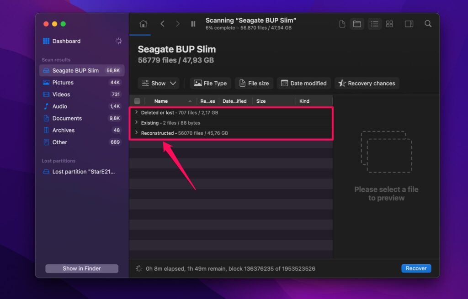Screen dimensions: 468x299
Task: Select the grid view layout
Action: pyautogui.click(x=389, y=24)
